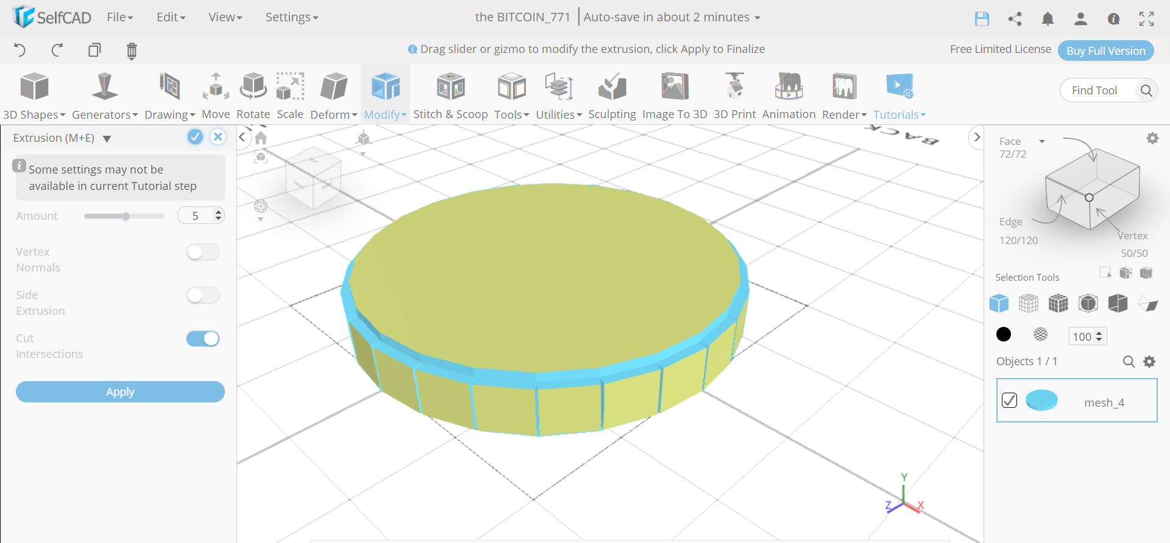Click Buy Full Version button
Viewport: 1170px width, 543px height.
tap(1105, 51)
